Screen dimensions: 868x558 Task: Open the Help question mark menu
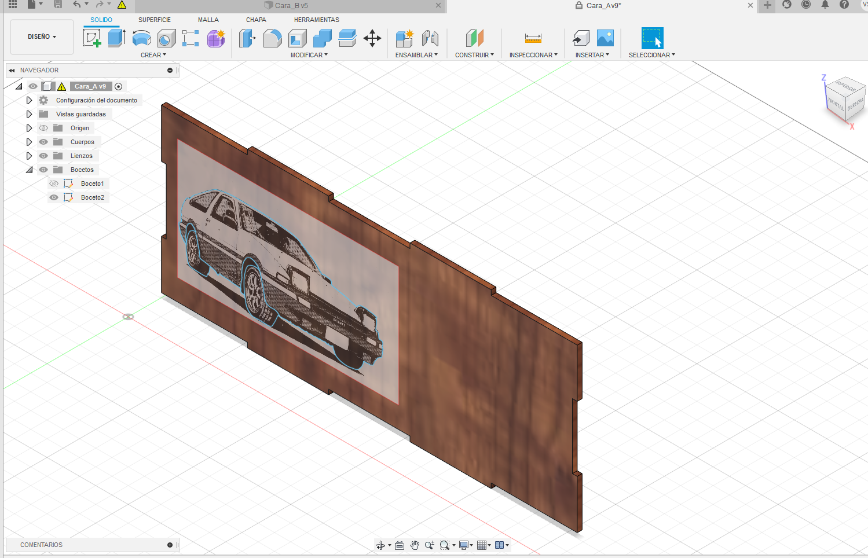[844, 5]
